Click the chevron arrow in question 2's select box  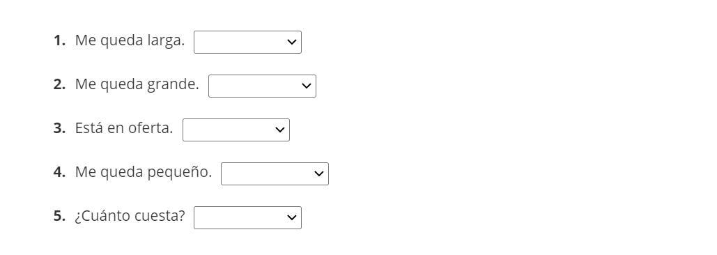[307, 86]
